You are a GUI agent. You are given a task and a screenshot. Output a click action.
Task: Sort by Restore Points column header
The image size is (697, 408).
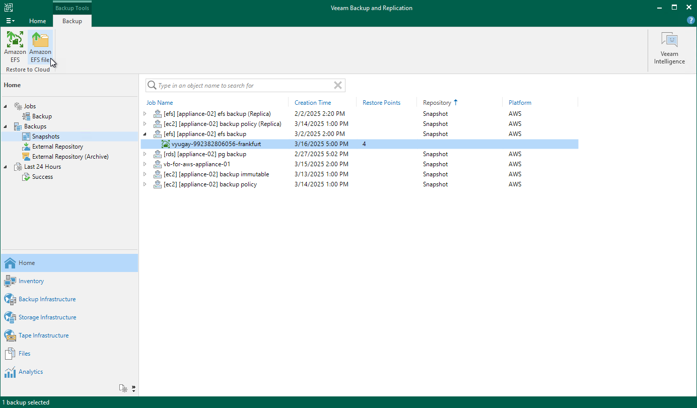pyautogui.click(x=381, y=103)
